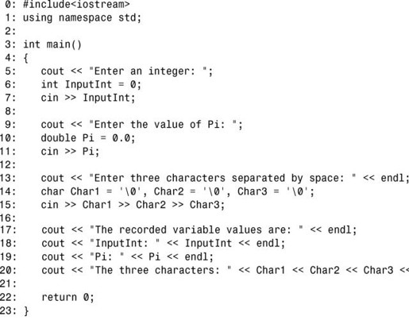Click 'cin >> InputInt;' statement
Image resolution: width=409 pixels, height=320 pixels.
point(88,98)
